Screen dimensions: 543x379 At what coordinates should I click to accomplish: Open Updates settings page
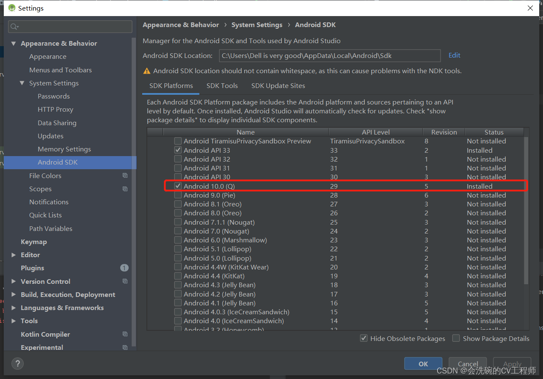50,136
